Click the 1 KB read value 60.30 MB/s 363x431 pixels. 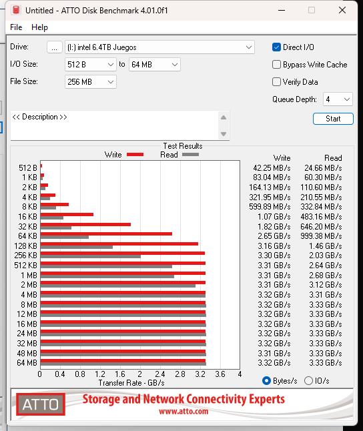[323, 177]
